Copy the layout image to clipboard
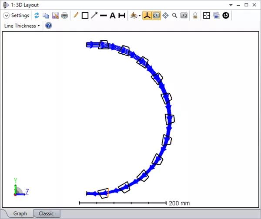The height and width of the screenshot is (219, 261). [46, 16]
